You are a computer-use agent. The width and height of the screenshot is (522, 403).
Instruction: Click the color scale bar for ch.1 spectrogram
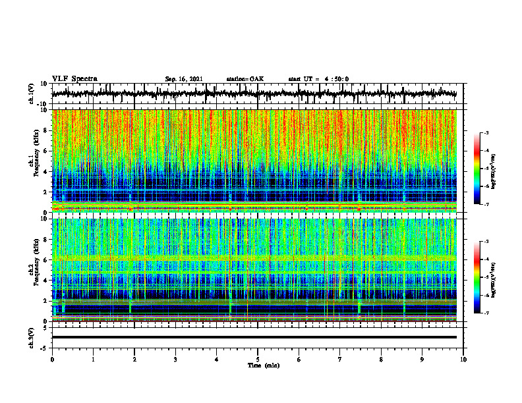coord(477,169)
